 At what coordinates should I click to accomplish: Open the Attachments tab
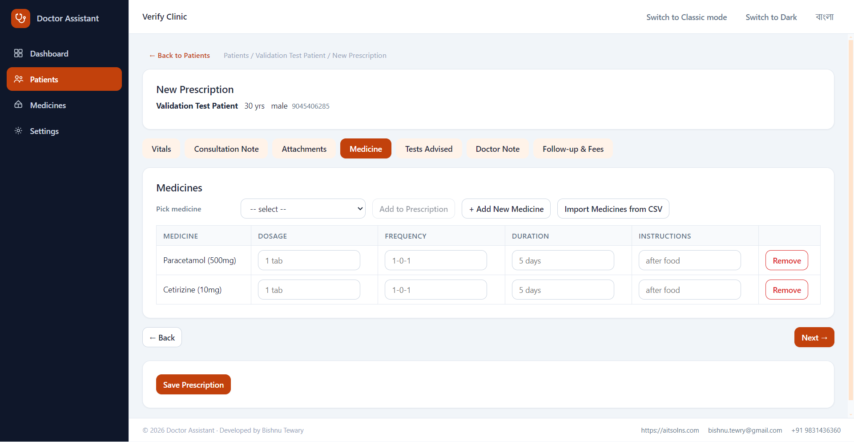304,149
